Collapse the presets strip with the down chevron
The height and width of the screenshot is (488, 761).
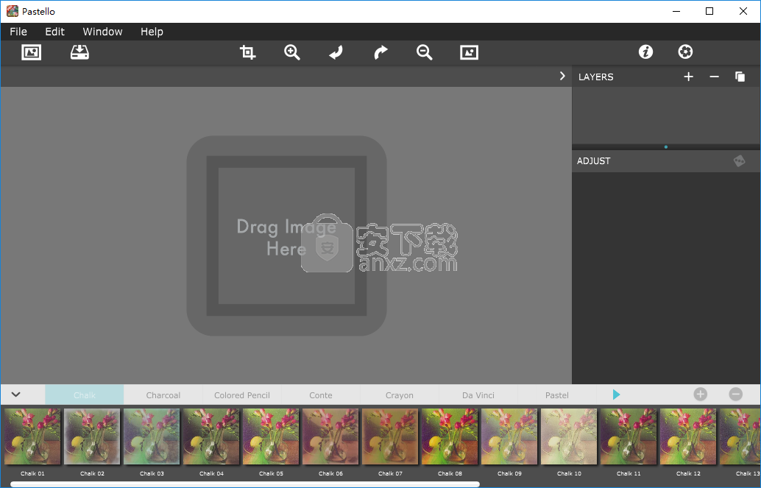click(x=16, y=395)
